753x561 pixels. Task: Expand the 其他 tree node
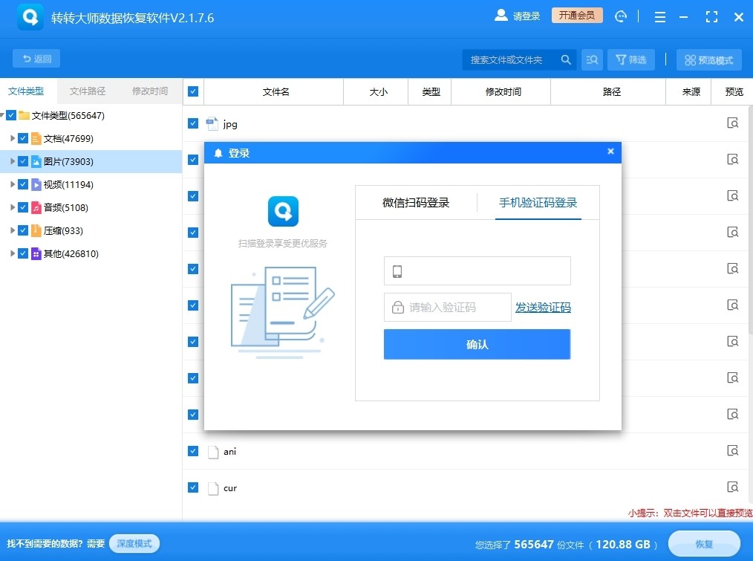12,253
